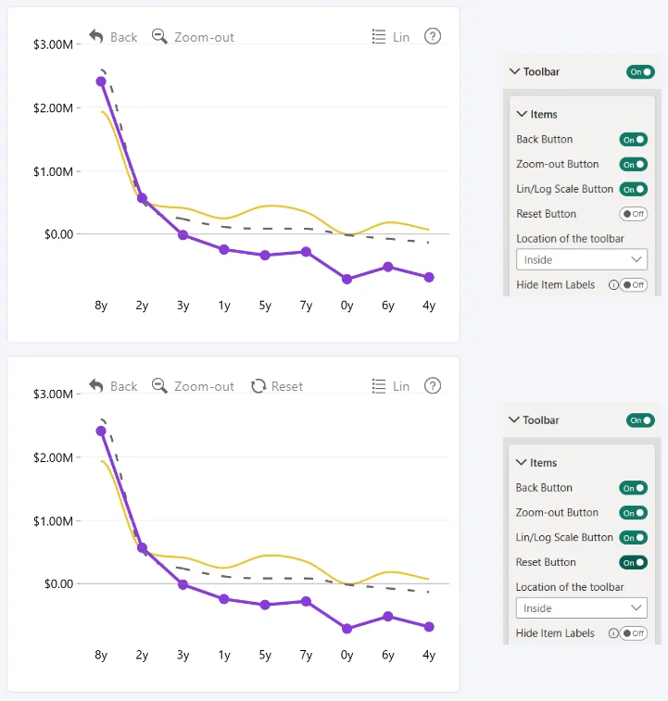
Task: Click the 3y axis label in bottom chart
Action: 183,656
